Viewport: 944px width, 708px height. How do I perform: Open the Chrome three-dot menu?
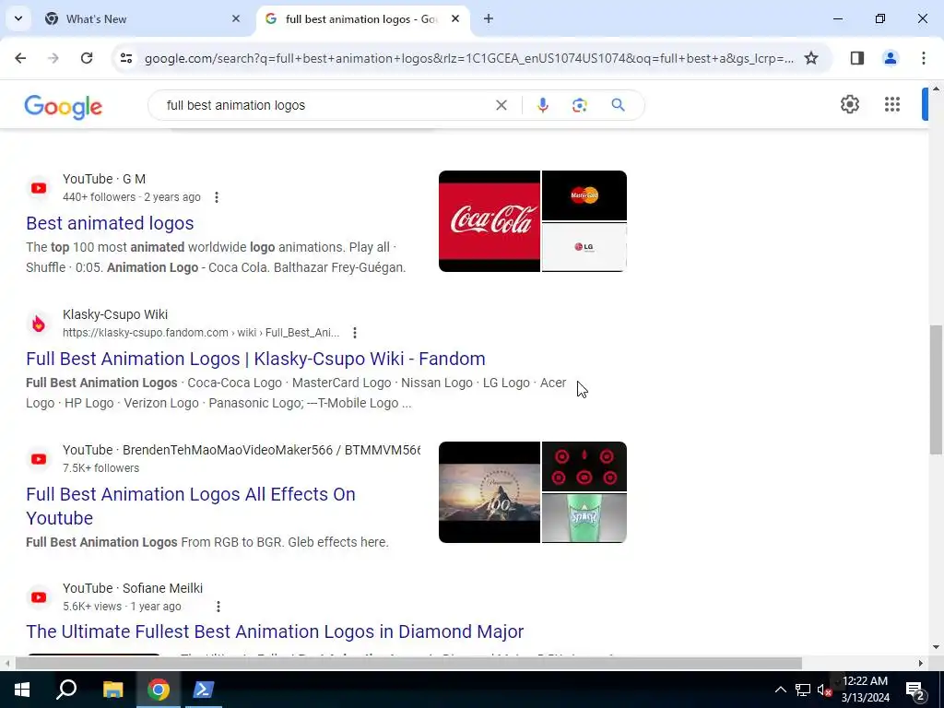[923, 58]
